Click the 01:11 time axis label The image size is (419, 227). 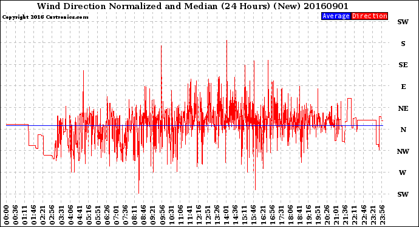[25, 215]
